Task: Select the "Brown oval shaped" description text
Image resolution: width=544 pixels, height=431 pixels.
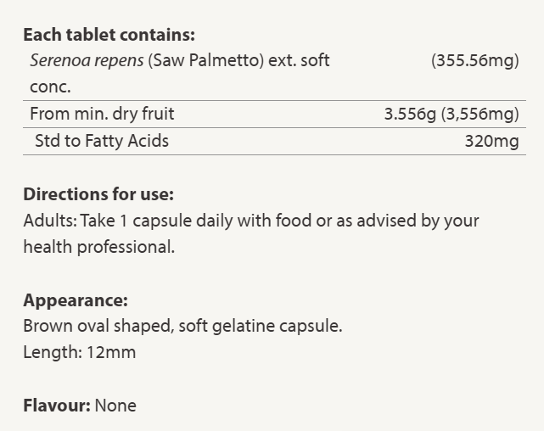Action: tap(91, 326)
